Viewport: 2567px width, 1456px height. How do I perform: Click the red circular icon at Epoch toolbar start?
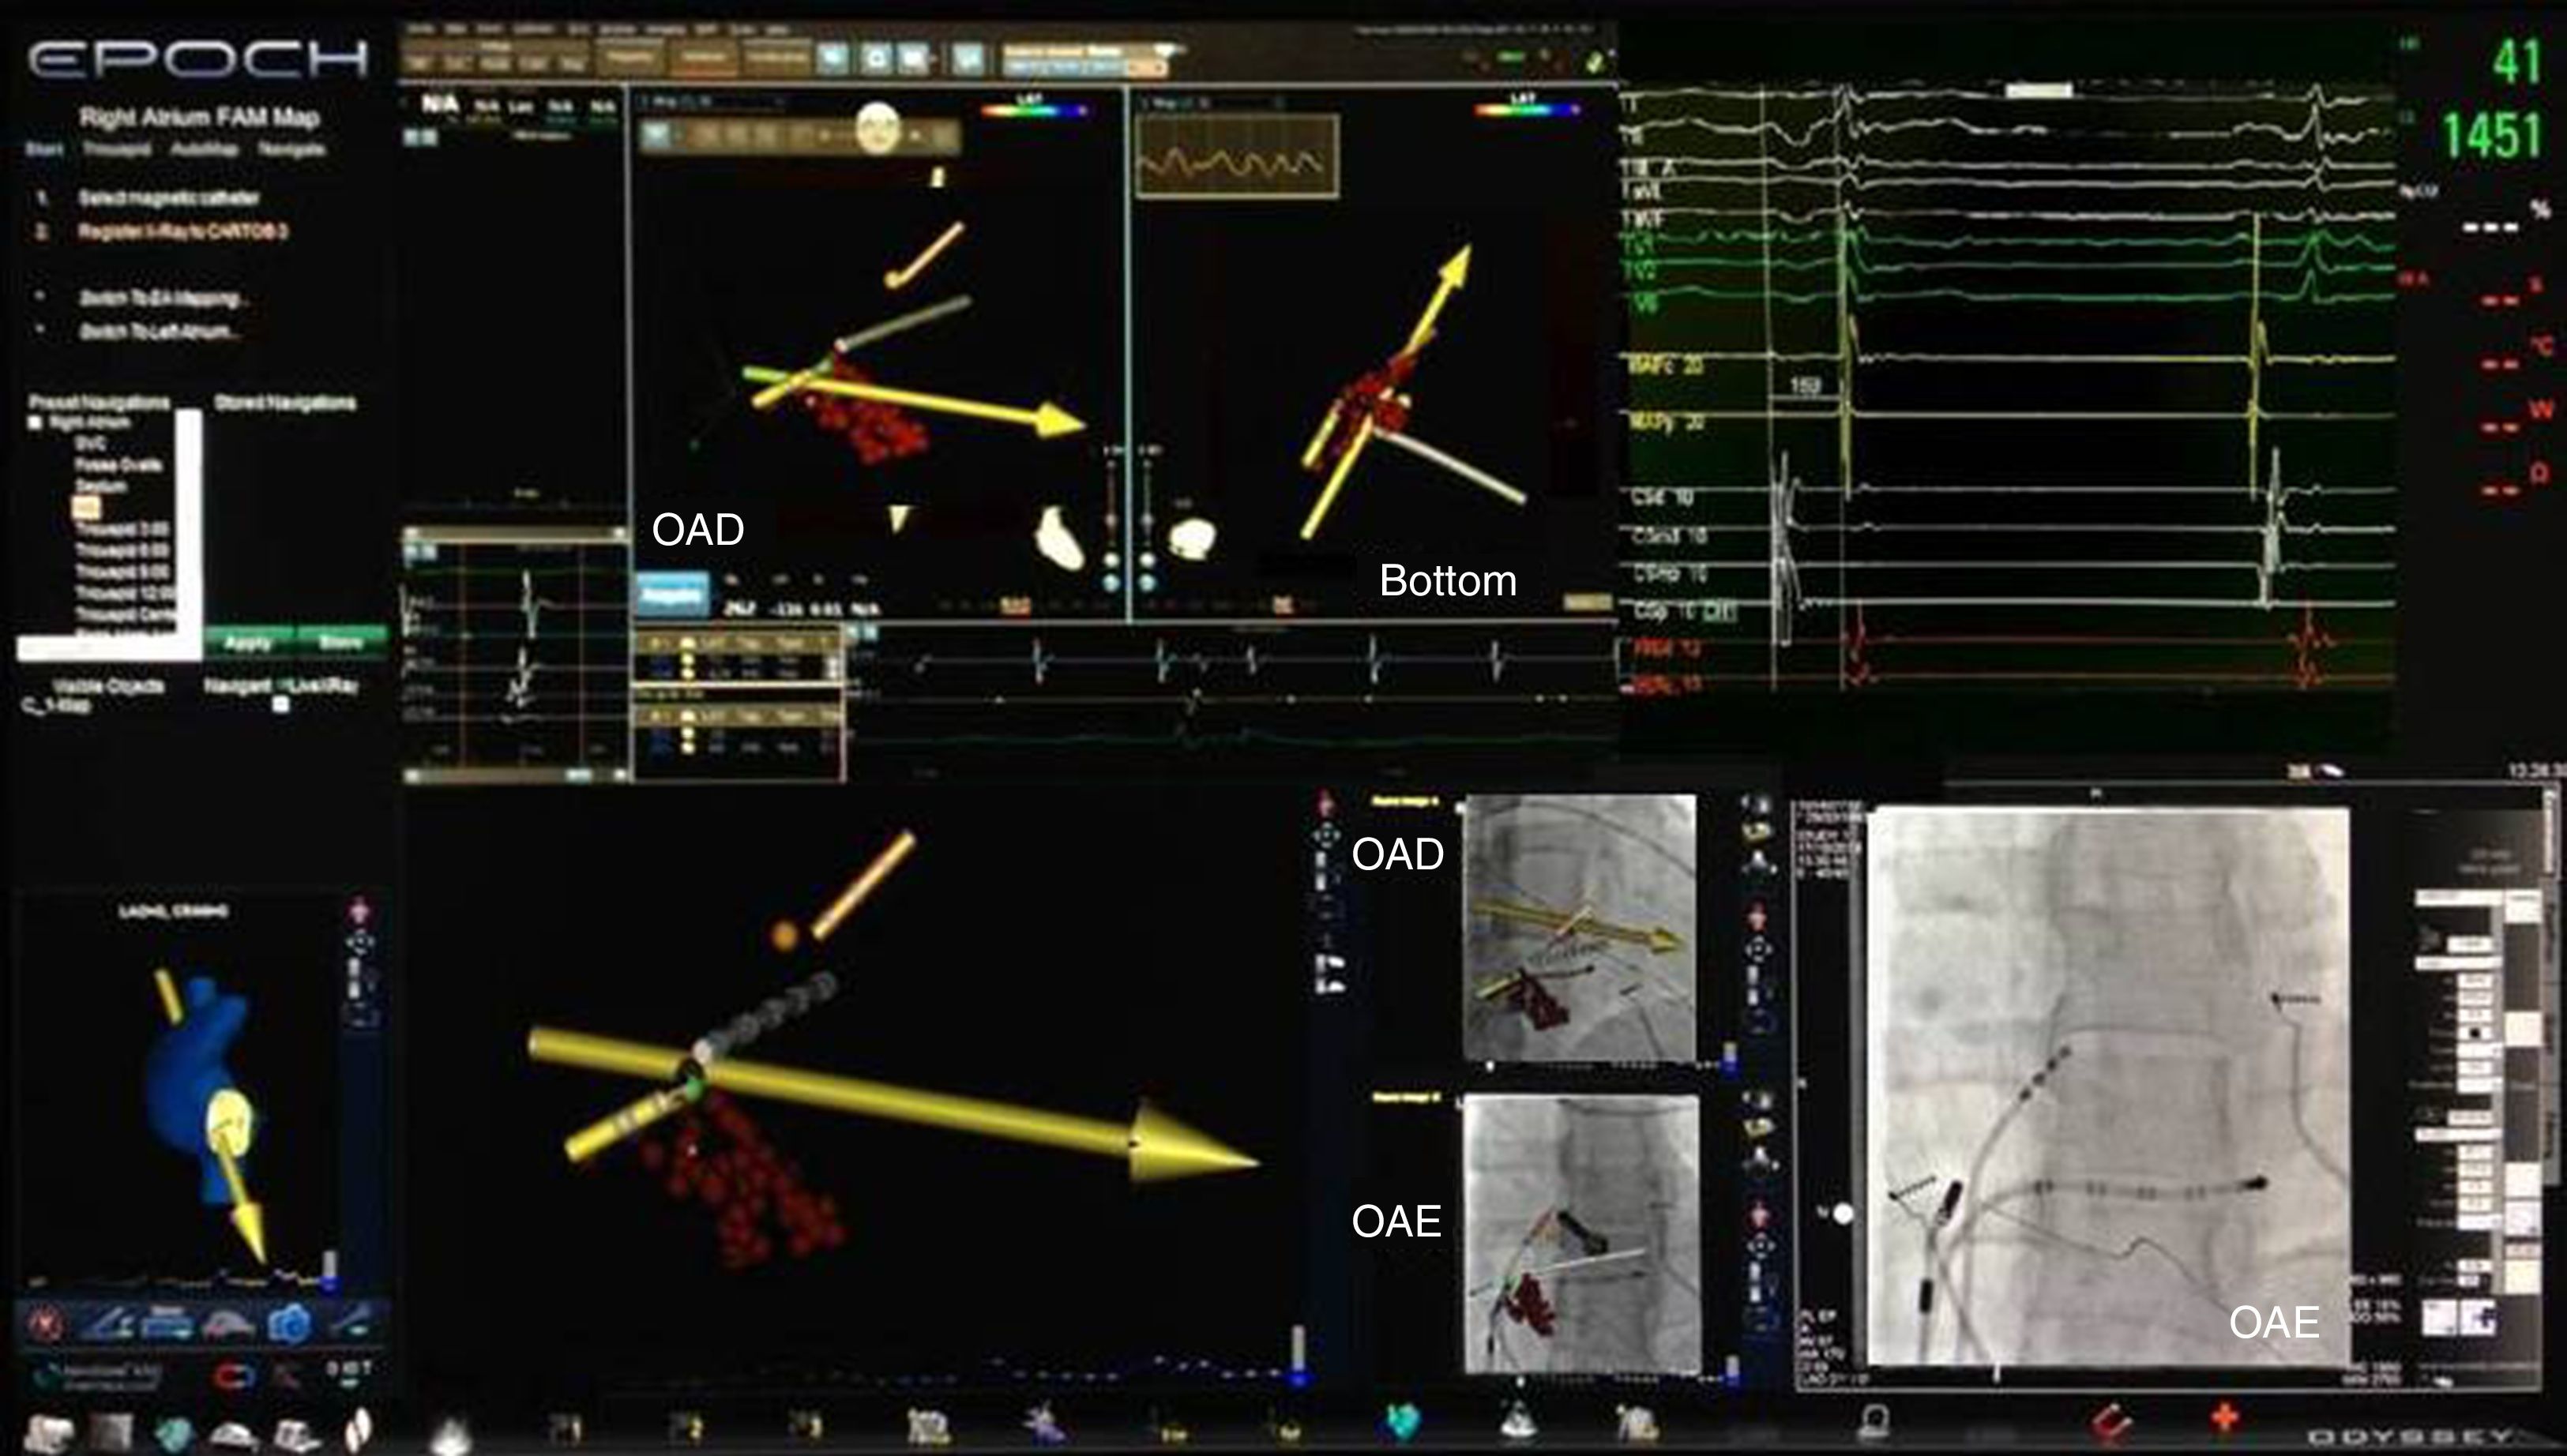(x=45, y=1325)
